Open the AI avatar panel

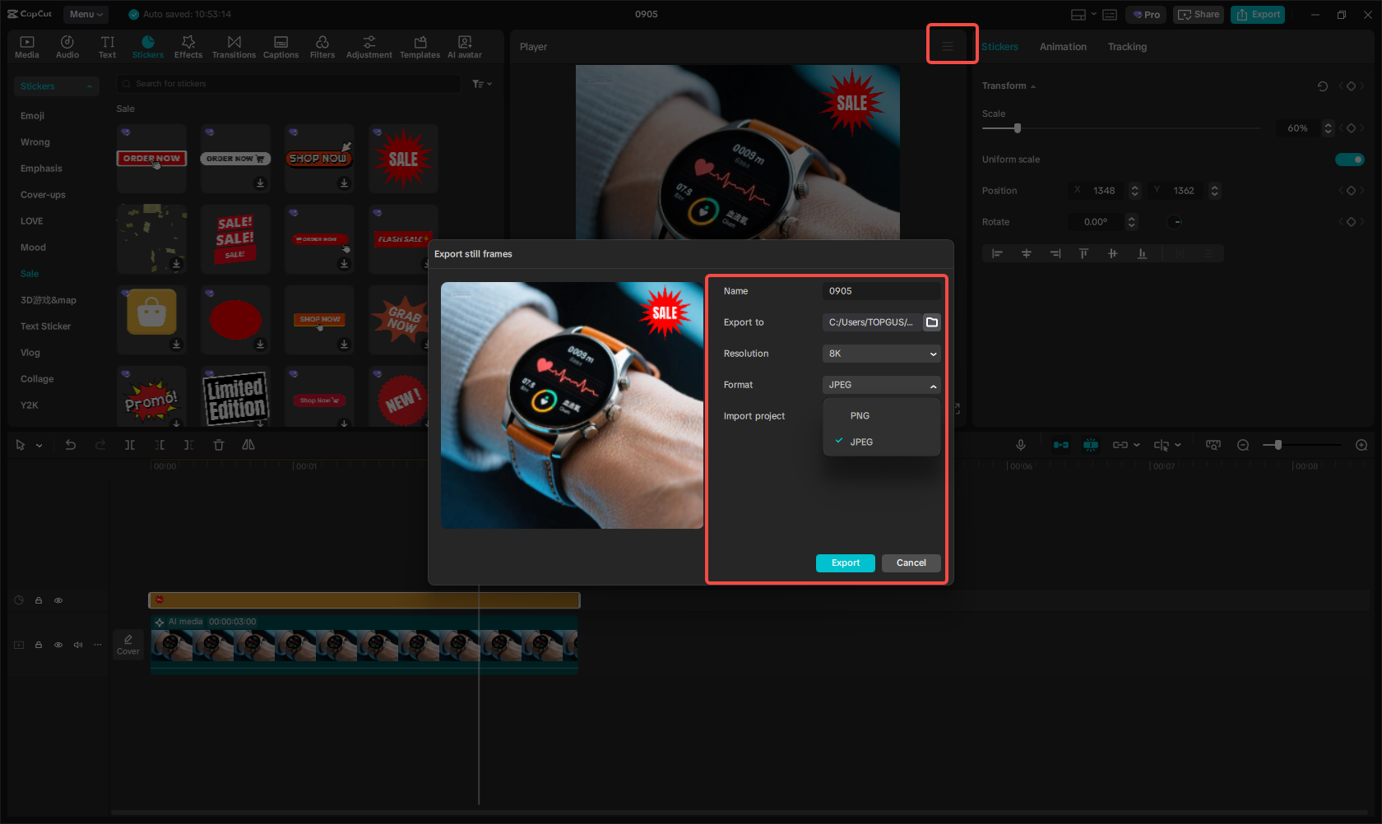(x=464, y=45)
